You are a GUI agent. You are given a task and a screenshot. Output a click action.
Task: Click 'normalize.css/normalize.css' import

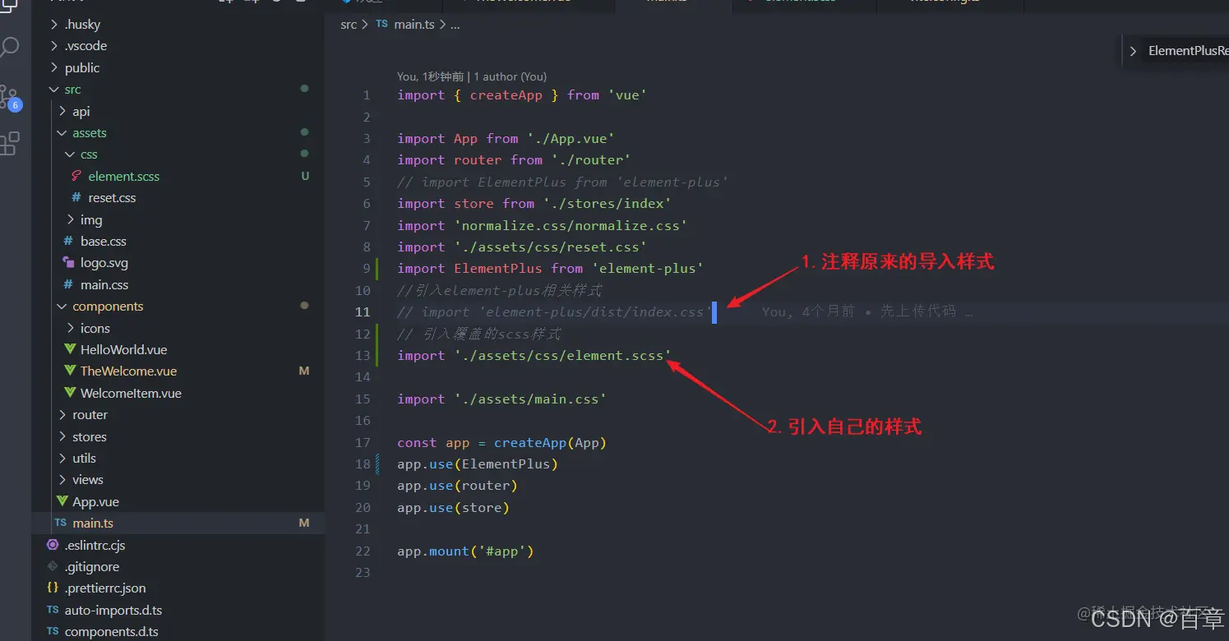(x=571, y=225)
